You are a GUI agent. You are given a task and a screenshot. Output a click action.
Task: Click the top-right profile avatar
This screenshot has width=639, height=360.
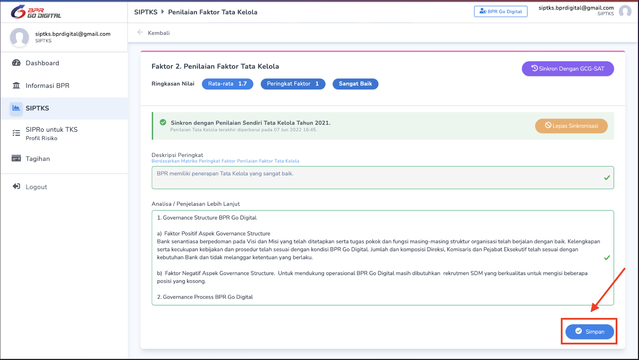coord(625,11)
